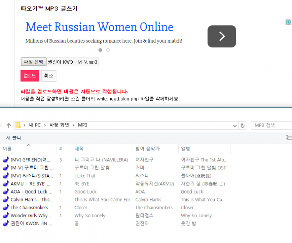Click the ad's next arrow button
The width and height of the screenshot is (292, 243).
point(222,36)
